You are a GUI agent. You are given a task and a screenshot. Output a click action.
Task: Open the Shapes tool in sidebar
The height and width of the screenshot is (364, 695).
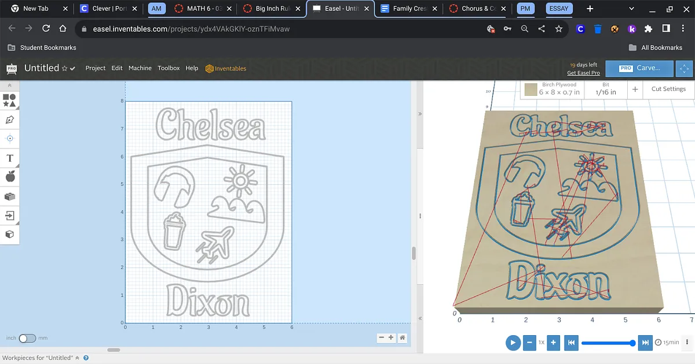click(9, 101)
